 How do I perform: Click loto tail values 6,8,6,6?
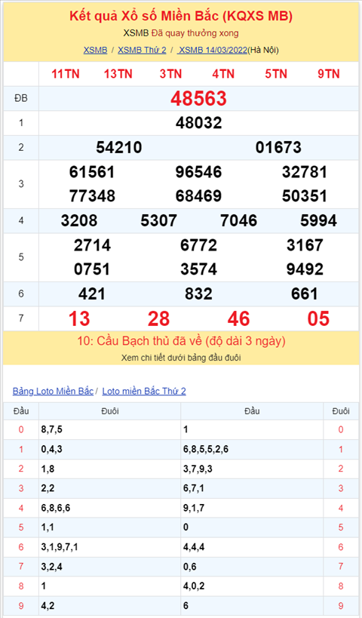click(x=56, y=508)
